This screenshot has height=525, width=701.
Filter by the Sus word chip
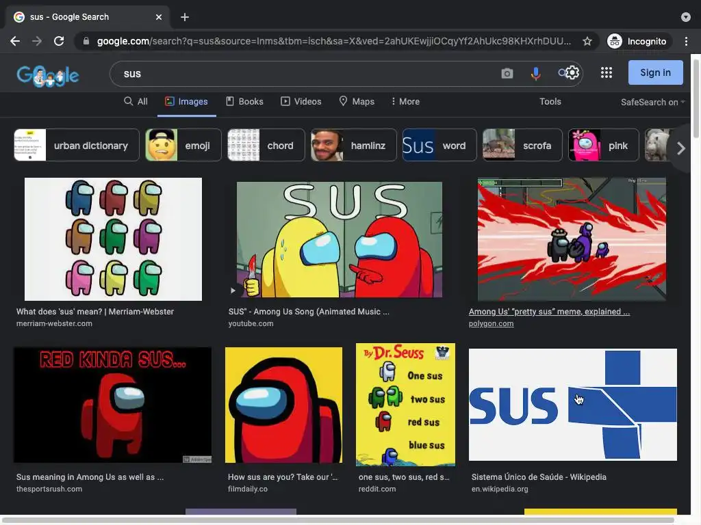pyautogui.click(x=439, y=145)
